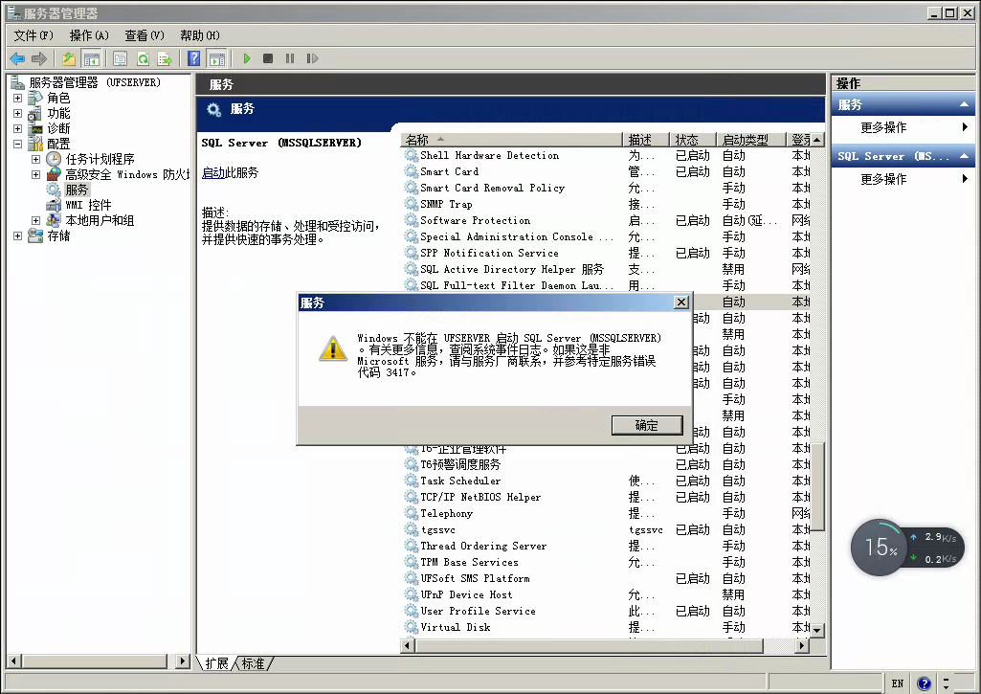Click the EN language indicator
Screen dimensions: 981x694
click(898, 683)
